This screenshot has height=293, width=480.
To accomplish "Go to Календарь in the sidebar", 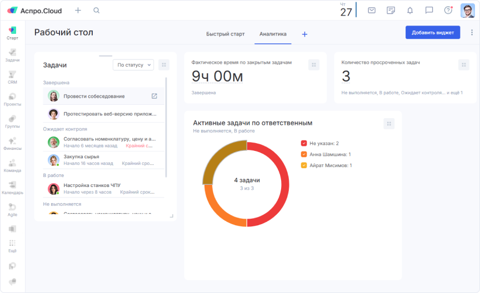I will coord(12,187).
